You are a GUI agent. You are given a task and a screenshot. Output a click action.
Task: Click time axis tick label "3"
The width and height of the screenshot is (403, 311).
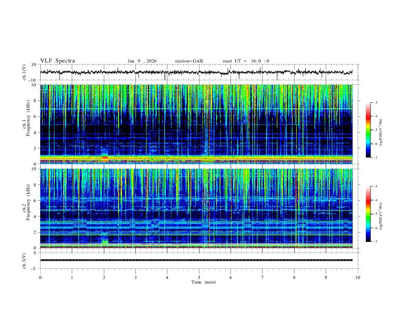point(135,277)
